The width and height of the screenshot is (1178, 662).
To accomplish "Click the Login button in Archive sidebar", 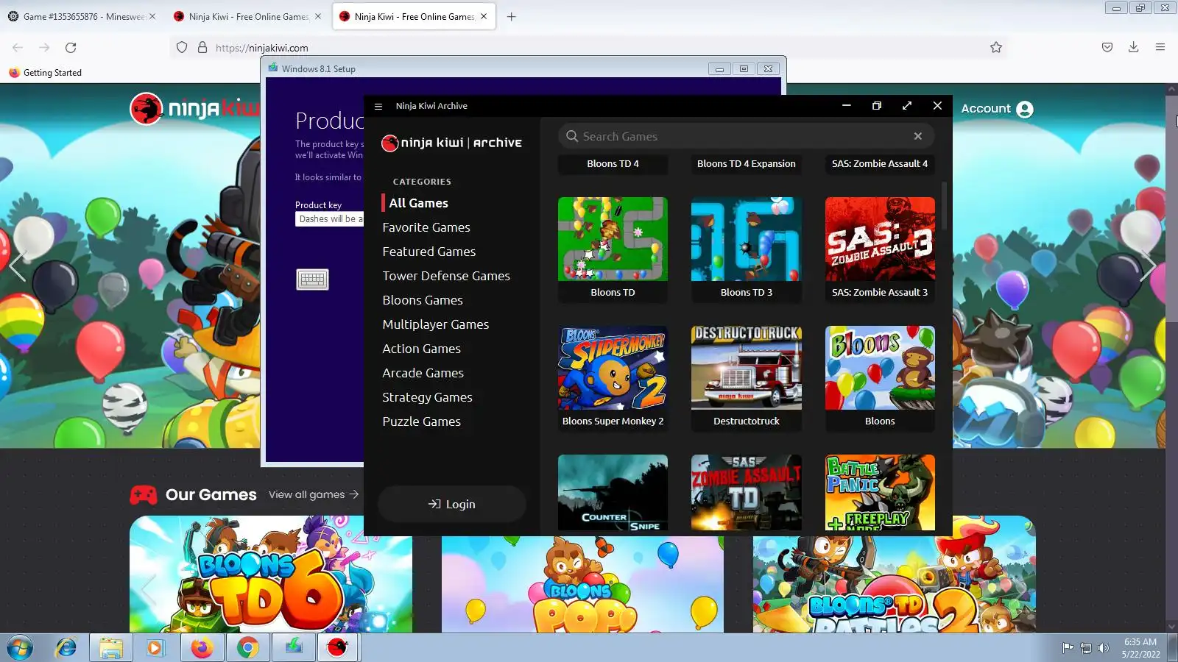I will [x=452, y=505].
